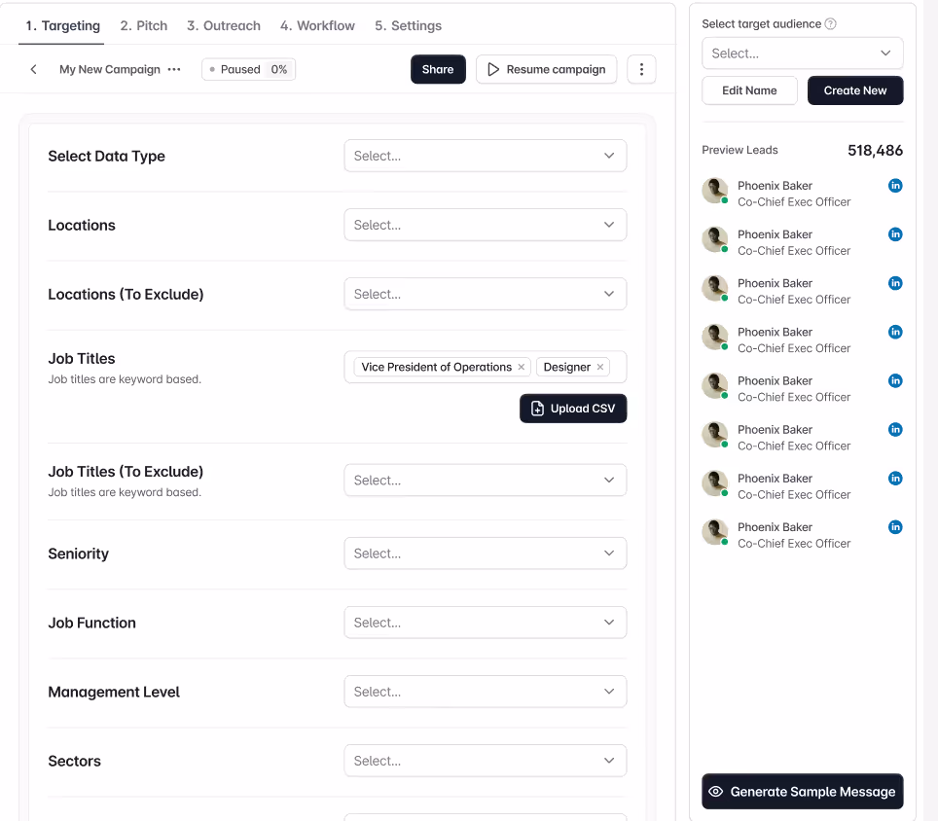
Task: Go to the 5. Settings tab
Action: pyautogui.click(x=408, y=25)
